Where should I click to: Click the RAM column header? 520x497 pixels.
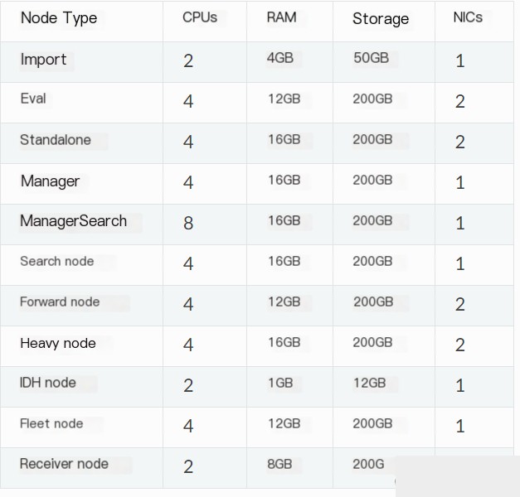(x=281, y=17)
